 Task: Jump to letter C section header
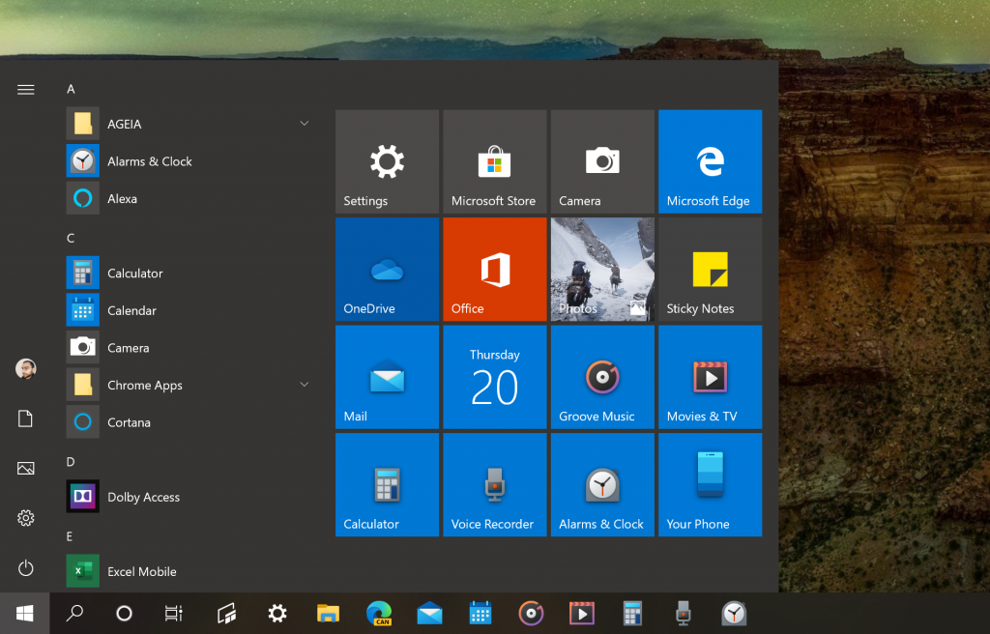[x=71, y=238]
